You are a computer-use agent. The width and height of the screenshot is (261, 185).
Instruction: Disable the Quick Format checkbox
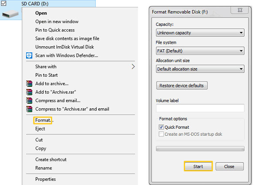pos(161,127)
